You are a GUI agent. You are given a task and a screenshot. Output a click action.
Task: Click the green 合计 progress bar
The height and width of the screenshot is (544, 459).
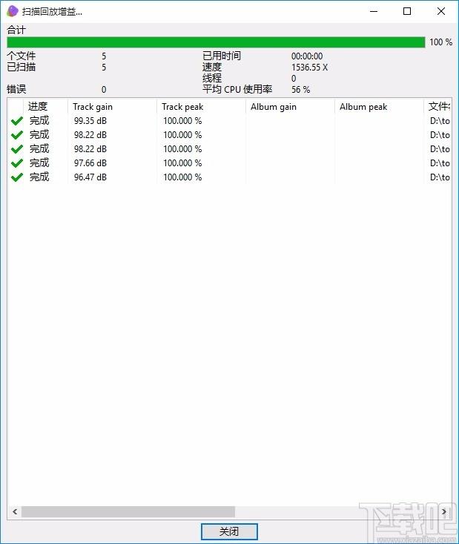(215, 42)
